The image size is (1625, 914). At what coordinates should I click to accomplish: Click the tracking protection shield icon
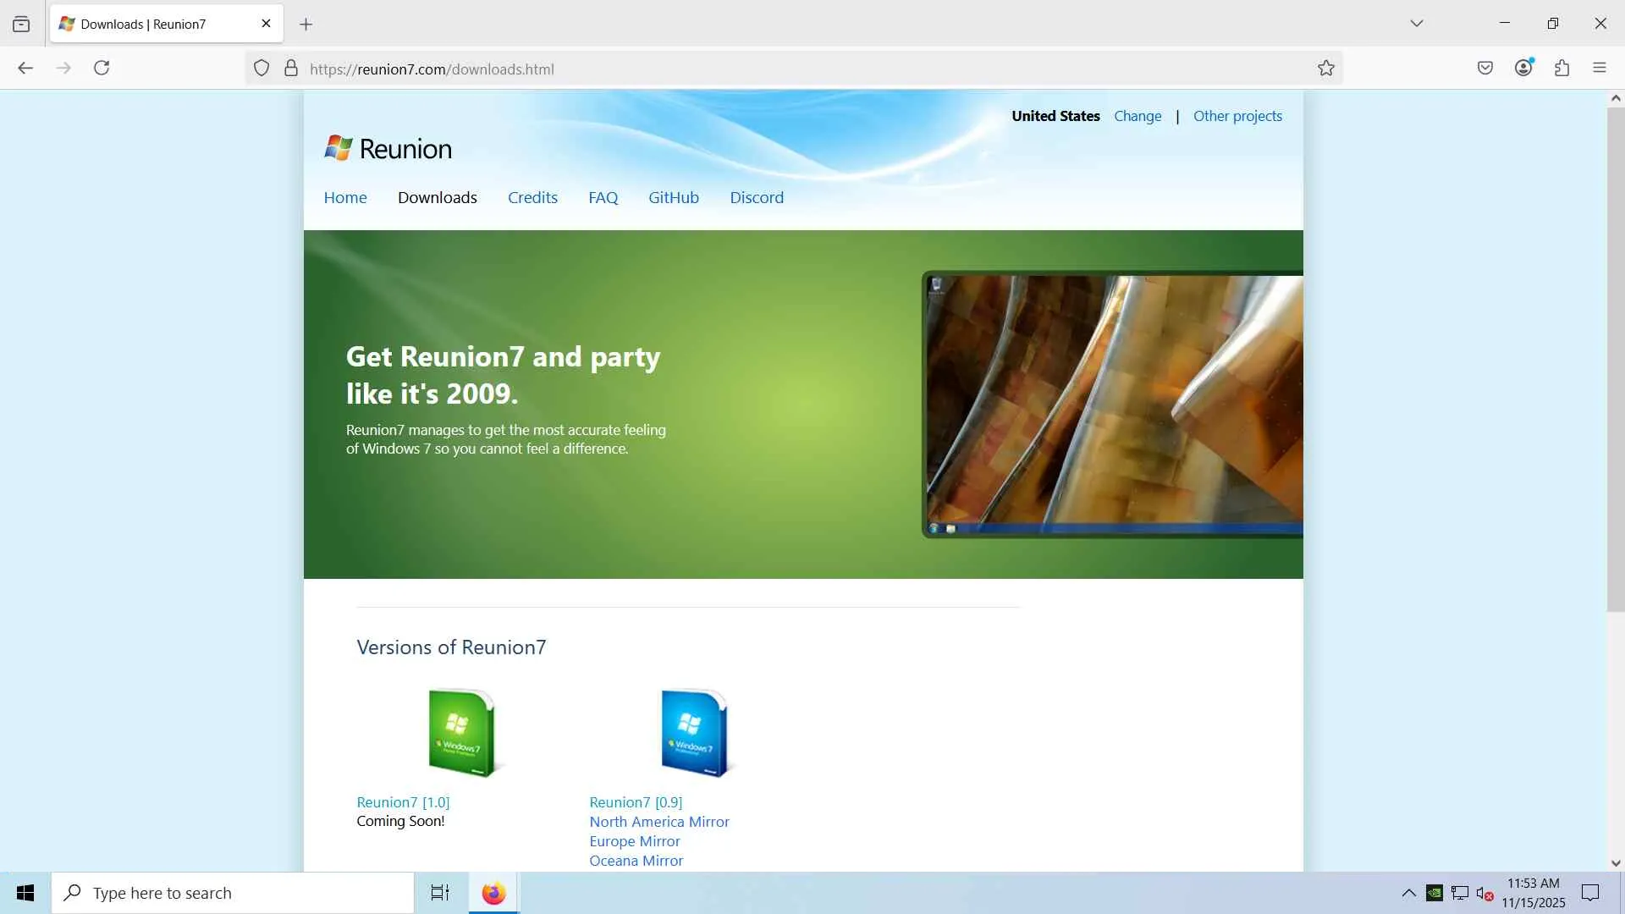(262, 69)
